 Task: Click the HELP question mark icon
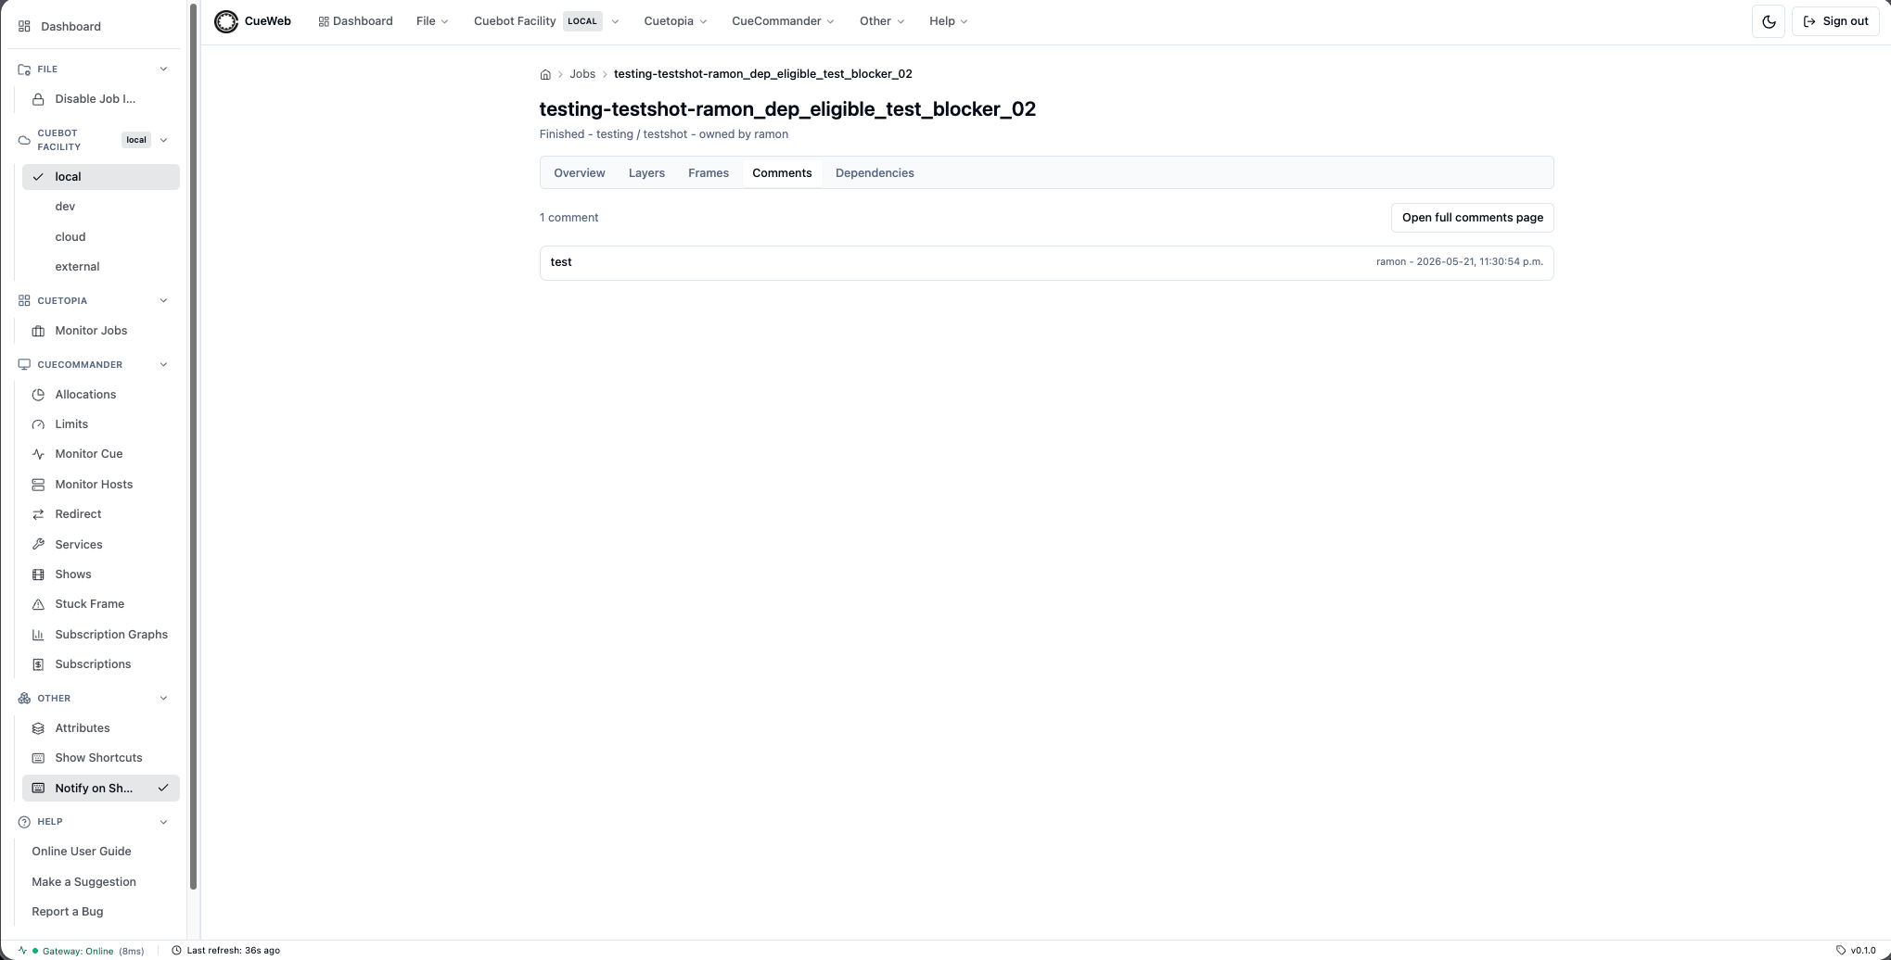coord(24,822)
